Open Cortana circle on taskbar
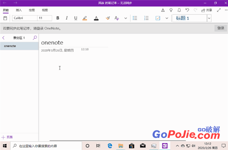 coord(87,146)
